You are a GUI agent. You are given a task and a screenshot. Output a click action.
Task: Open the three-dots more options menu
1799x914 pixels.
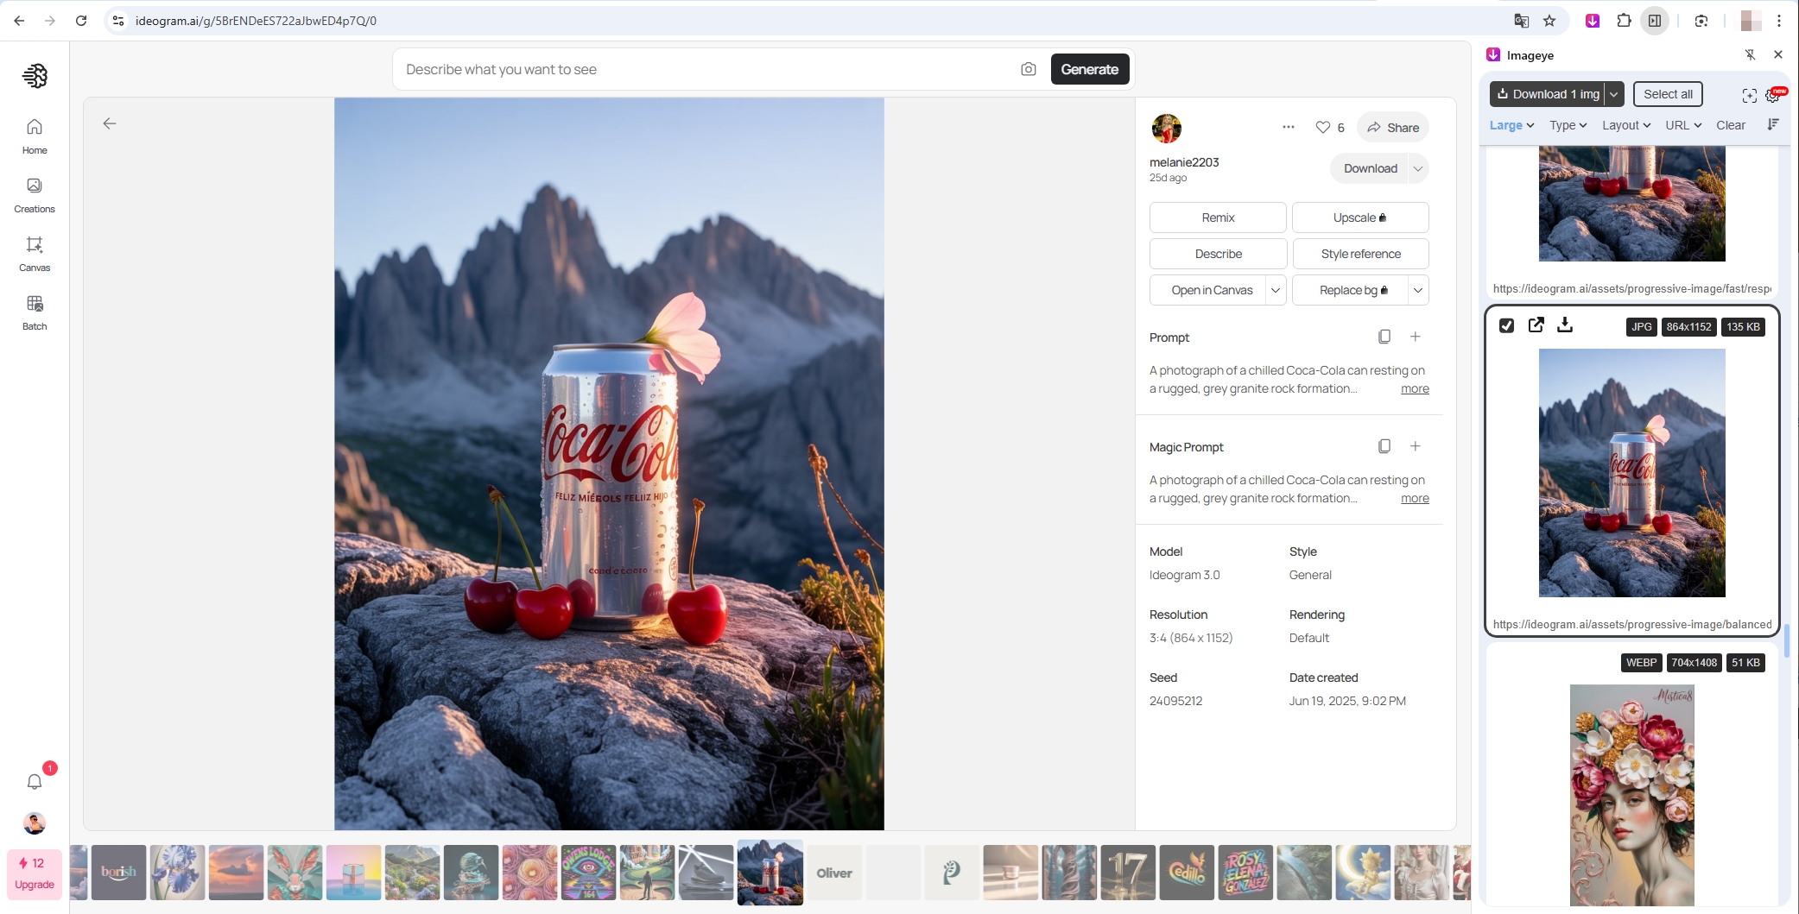tap(1289, 127)
